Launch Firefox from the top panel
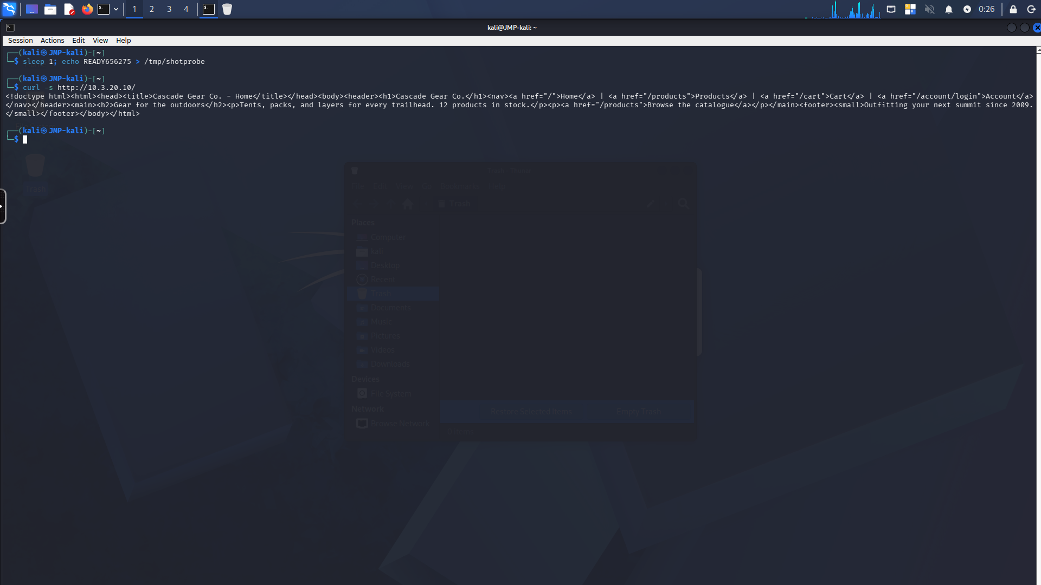This screenshot has width=1041, height=585. click(x=87, y=9)
